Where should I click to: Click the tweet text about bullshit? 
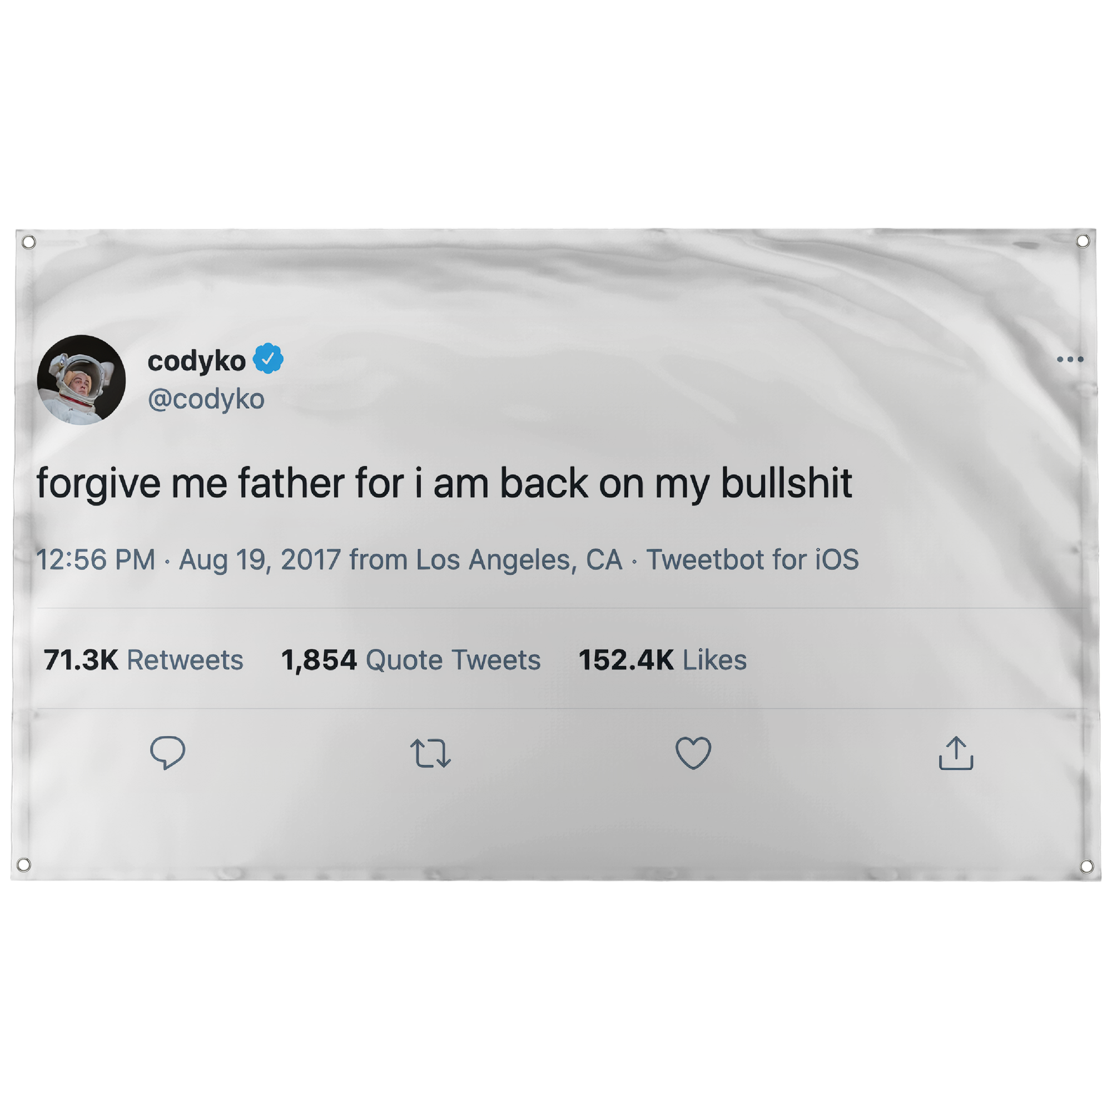pos(444,484)
